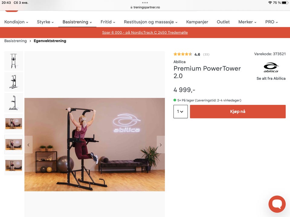Tap the lock icon beside treningspartner.no
Image resolution: width=290 pixels, height=217 pixels.
coord(131,7)
